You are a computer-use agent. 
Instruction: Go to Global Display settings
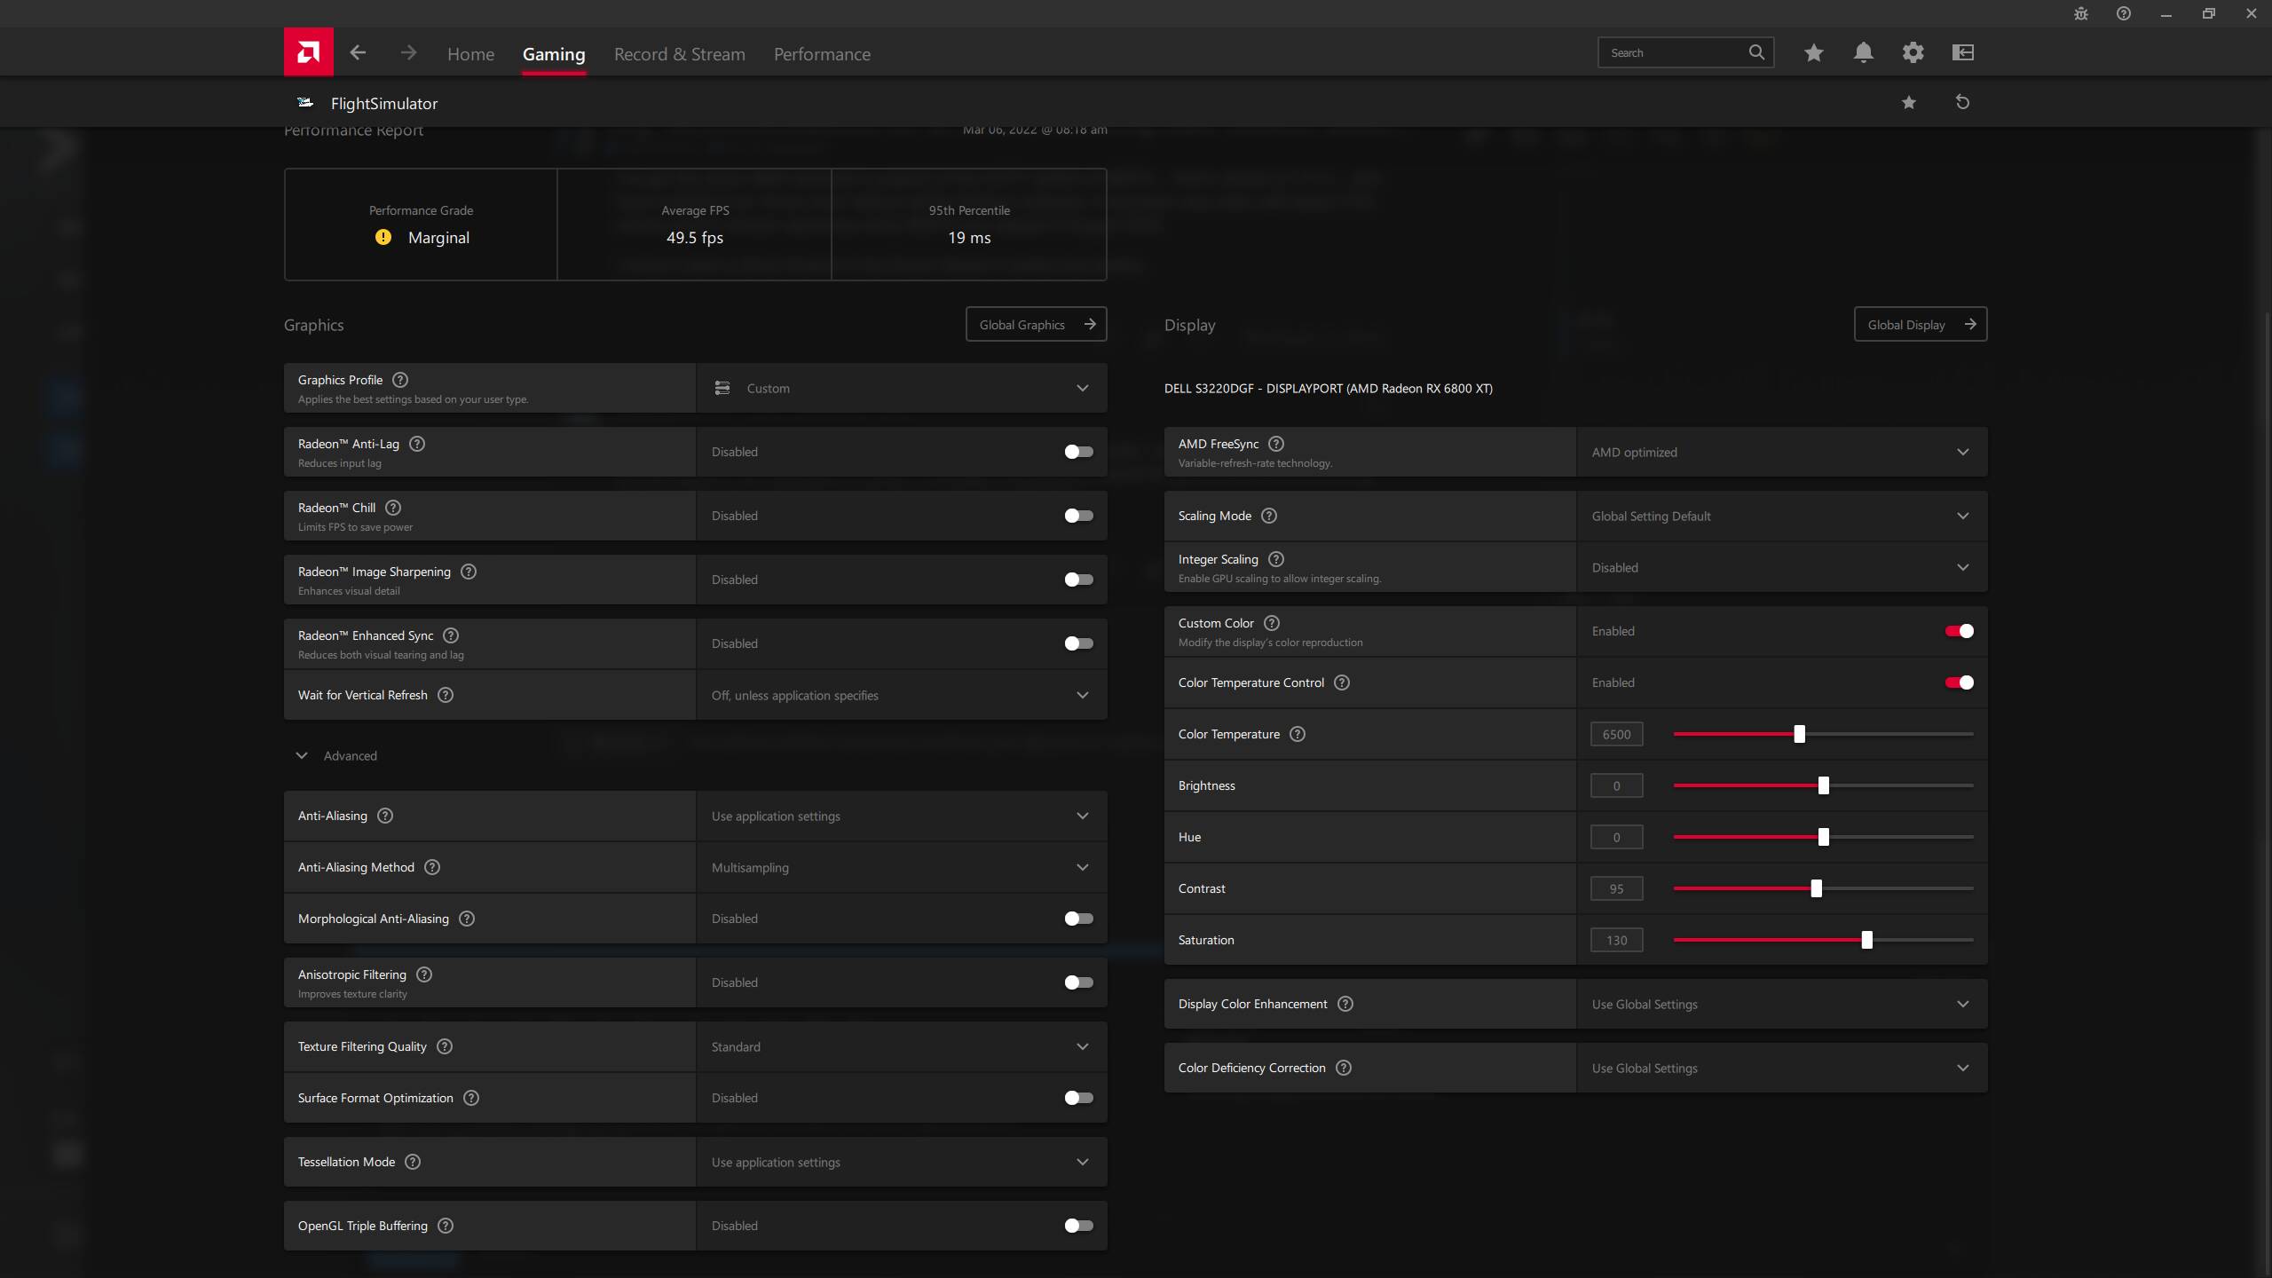(x=1921, y=324)
